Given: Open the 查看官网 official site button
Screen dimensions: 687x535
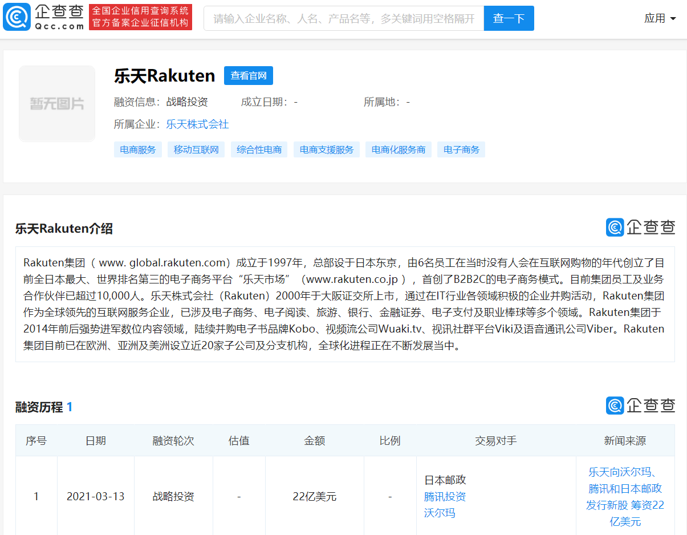Looking at the screenshot, I should [249, 76].
